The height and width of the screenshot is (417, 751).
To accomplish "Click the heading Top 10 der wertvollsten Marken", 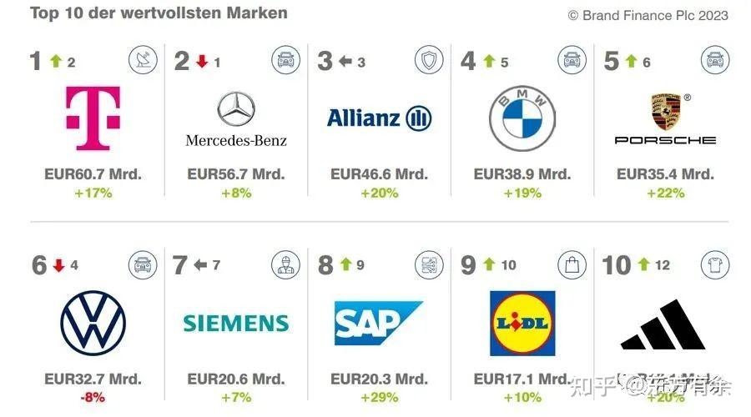I will click(159, 13).
